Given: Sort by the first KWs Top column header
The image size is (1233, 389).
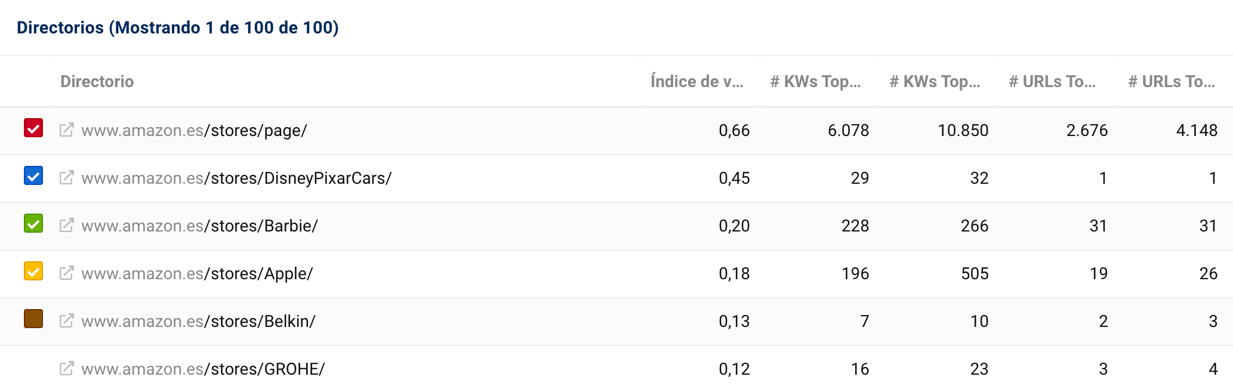Looking at the screenshot, I should pos(815,82).
